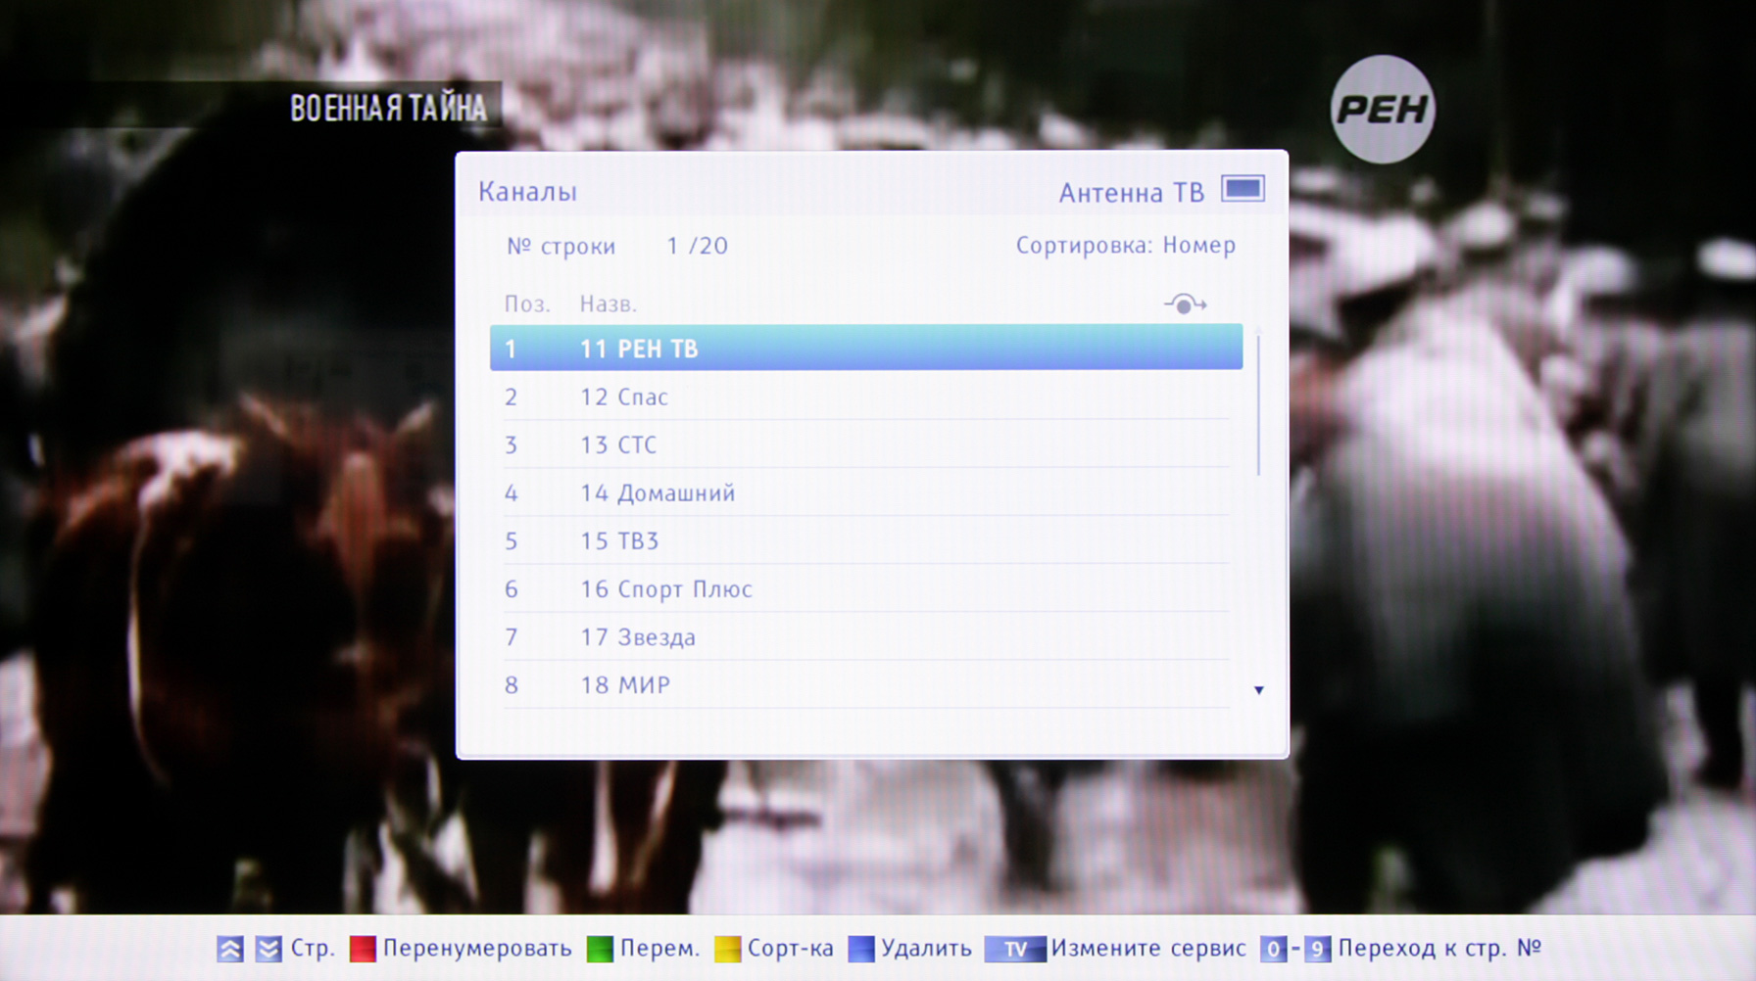Click the № строки label

[x=561, y=247]
